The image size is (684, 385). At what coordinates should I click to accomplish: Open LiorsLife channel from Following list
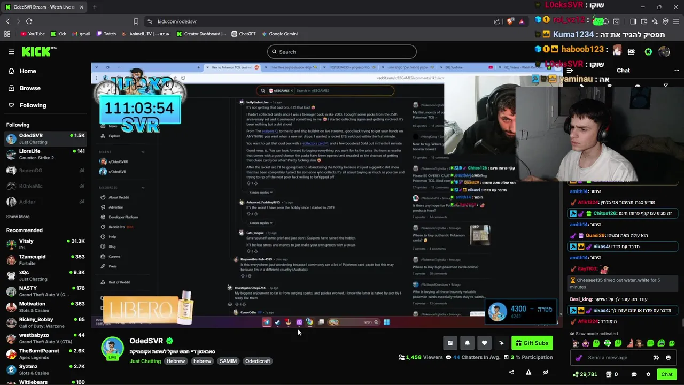45,155
